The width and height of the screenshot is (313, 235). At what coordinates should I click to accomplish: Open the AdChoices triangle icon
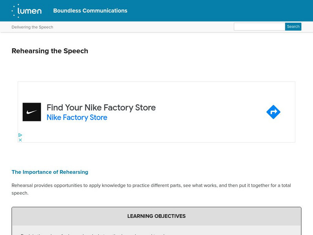click(x=20, y=135)
